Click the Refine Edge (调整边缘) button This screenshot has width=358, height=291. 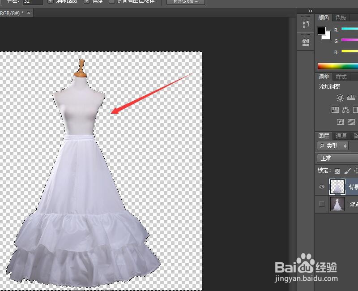185,2
